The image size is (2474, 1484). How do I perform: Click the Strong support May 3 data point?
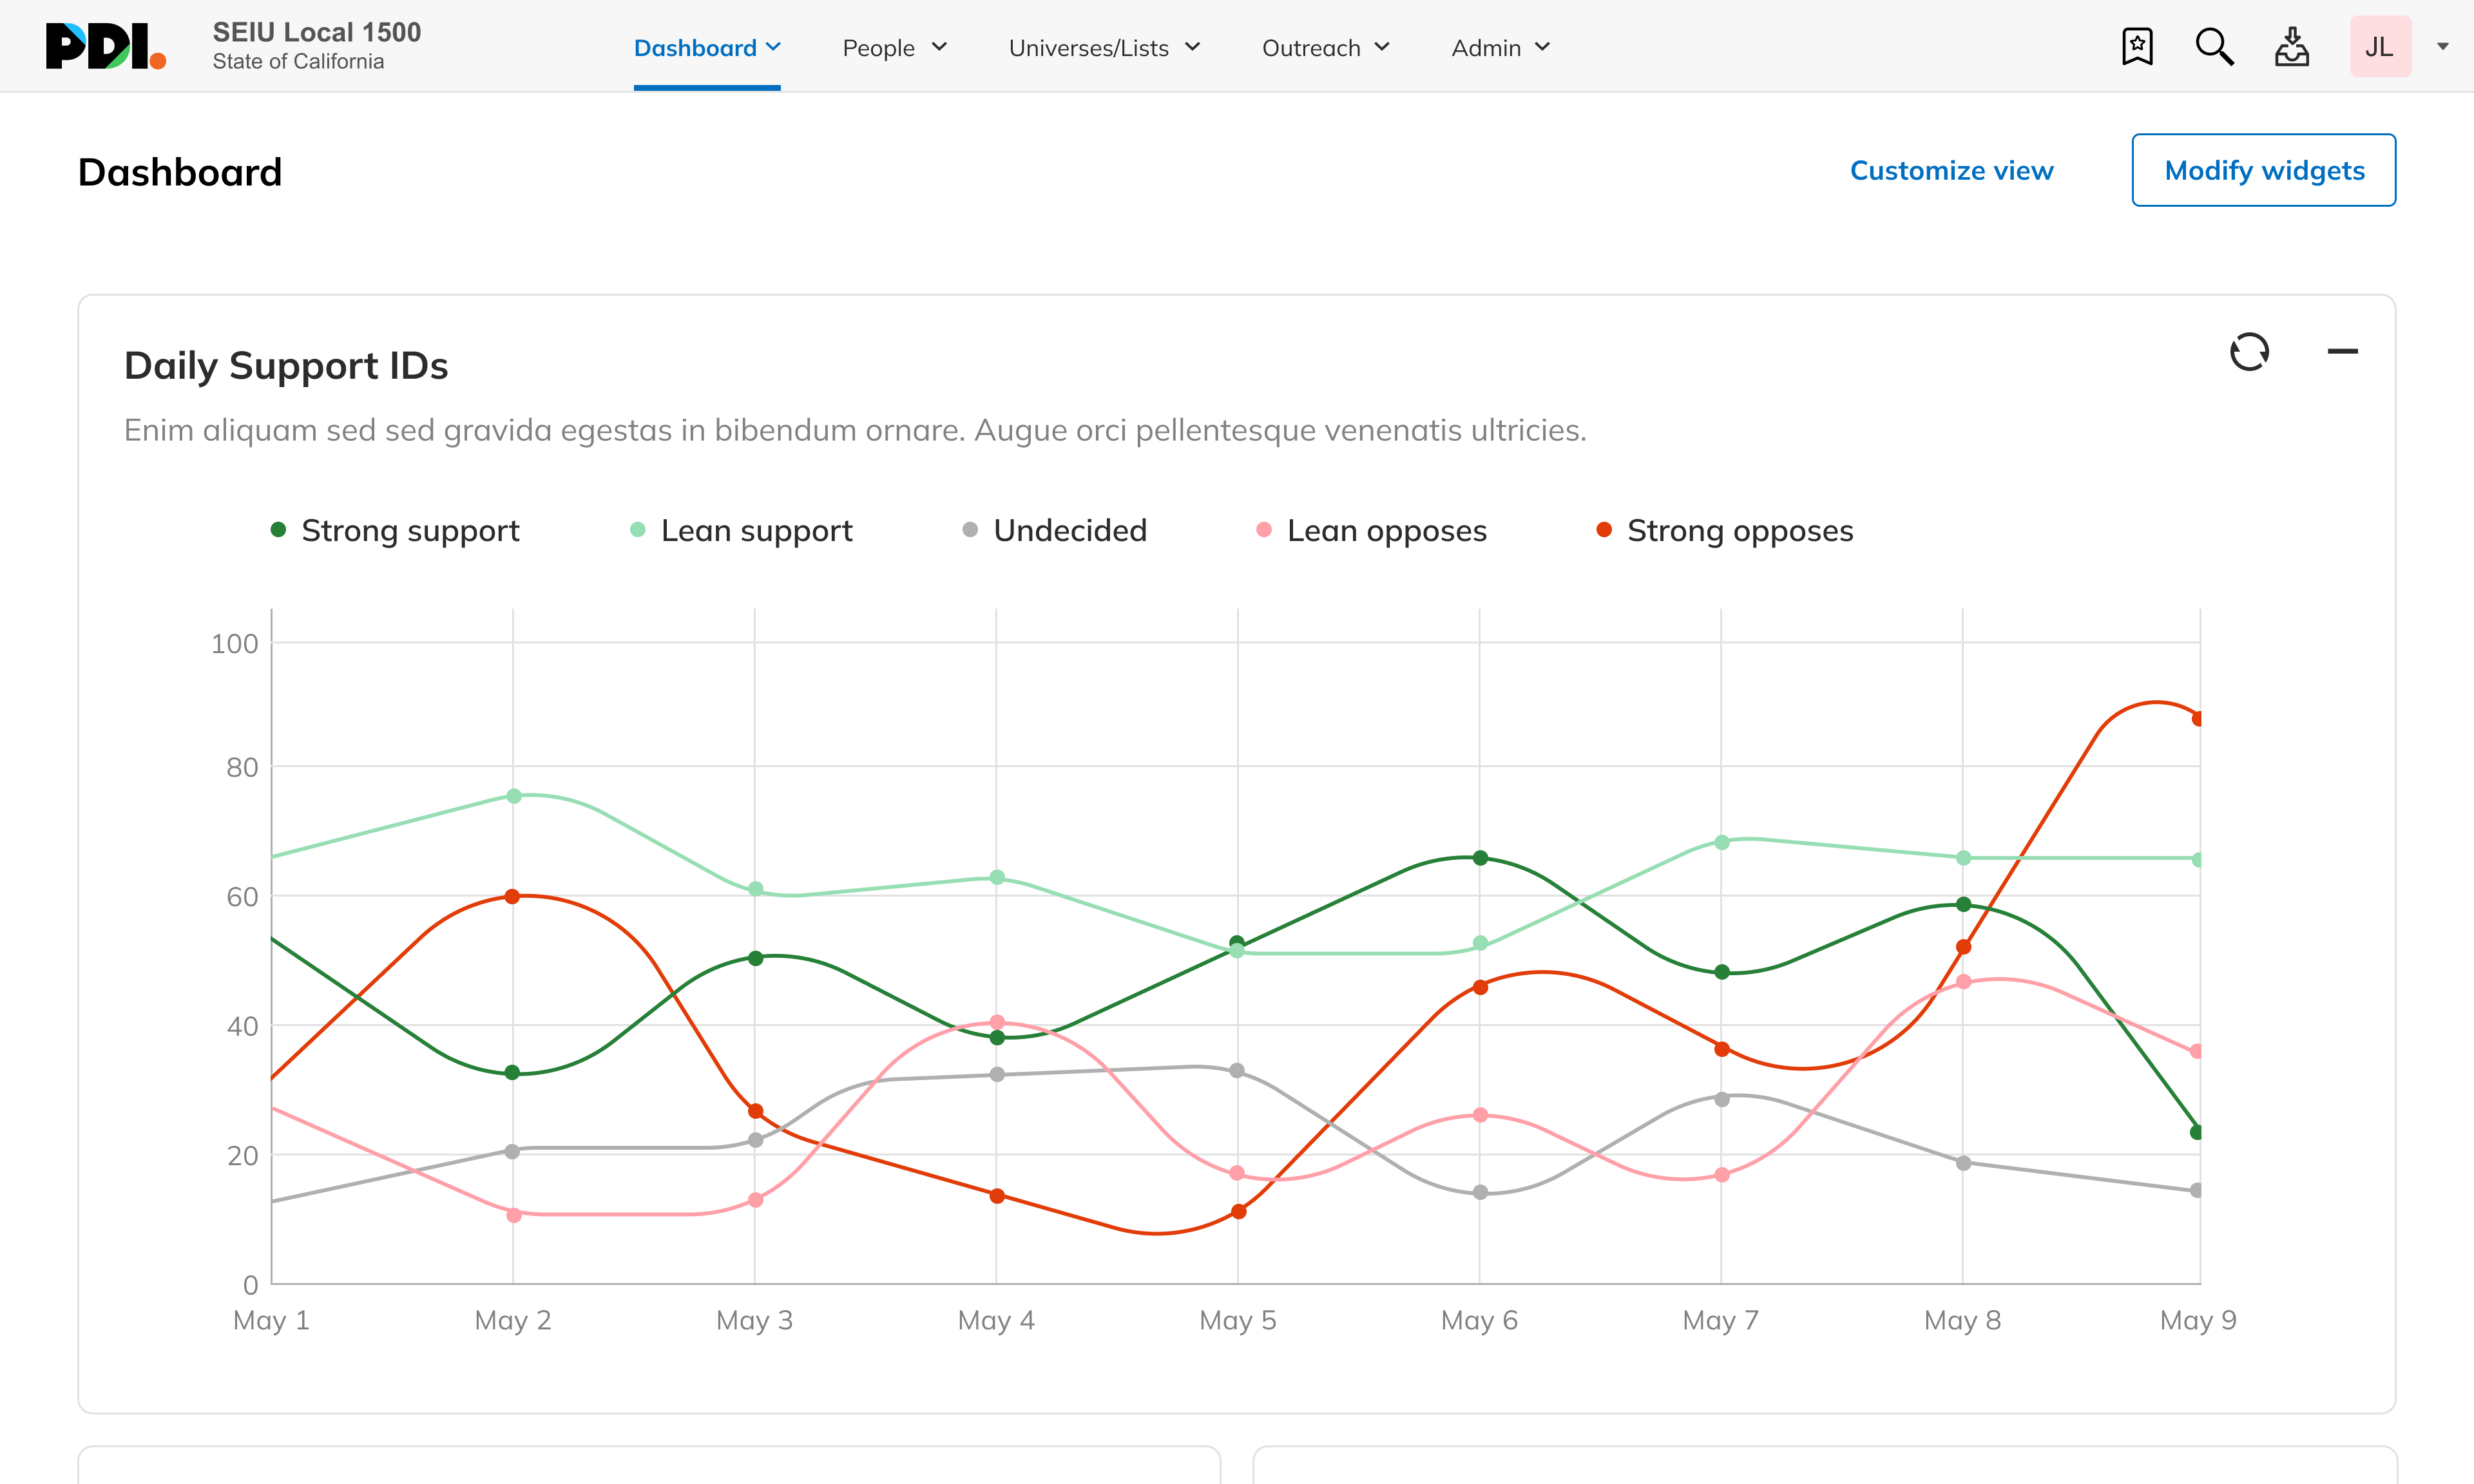[x=756, y=958]
